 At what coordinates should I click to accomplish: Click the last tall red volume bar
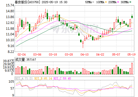(132, 69)
